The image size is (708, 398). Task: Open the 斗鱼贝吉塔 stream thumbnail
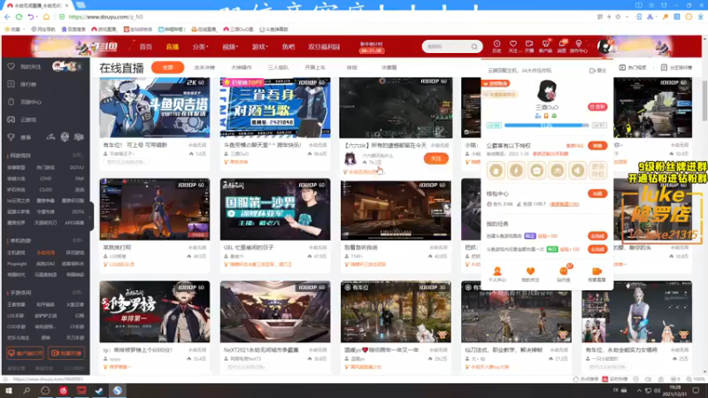155,107
